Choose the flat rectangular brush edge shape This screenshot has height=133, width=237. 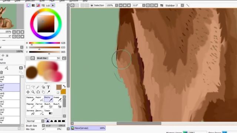[x=63, y=121]
